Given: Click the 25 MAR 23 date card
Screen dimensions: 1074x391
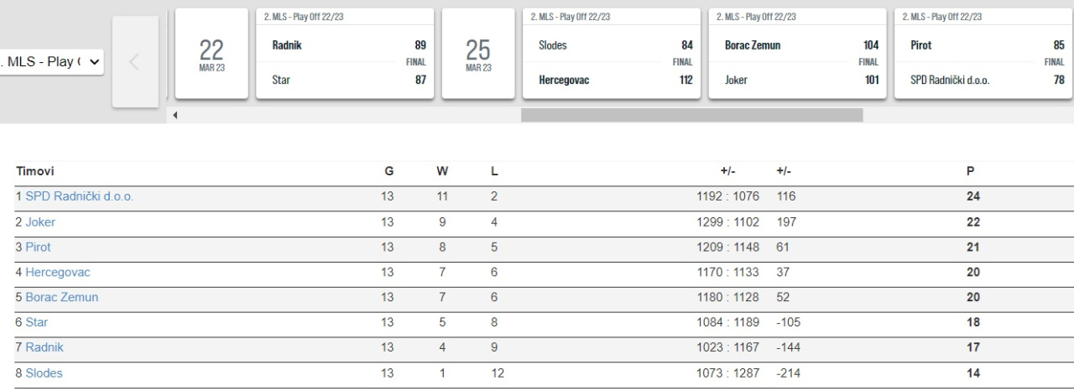Looking at the screenshot, I should 478,55.
